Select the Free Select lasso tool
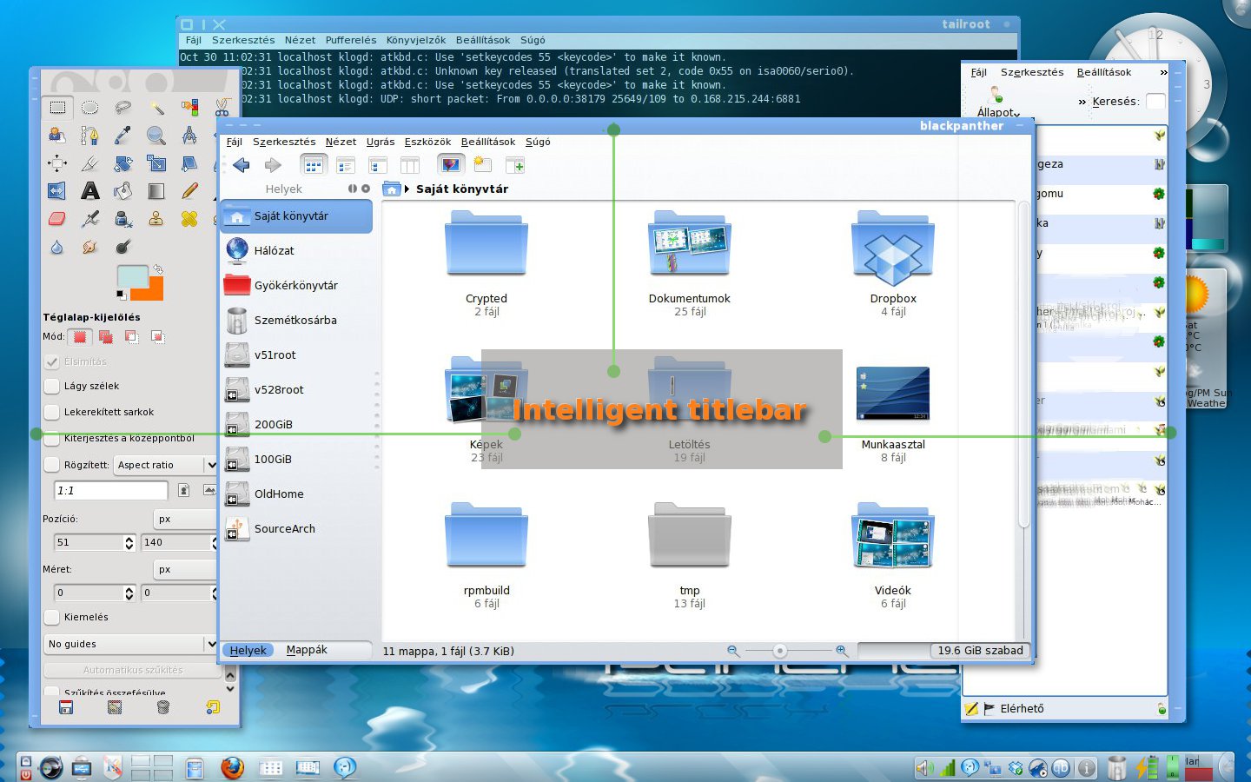The width and height of the screenshot is (1251, 782). [x=122, y=108]
